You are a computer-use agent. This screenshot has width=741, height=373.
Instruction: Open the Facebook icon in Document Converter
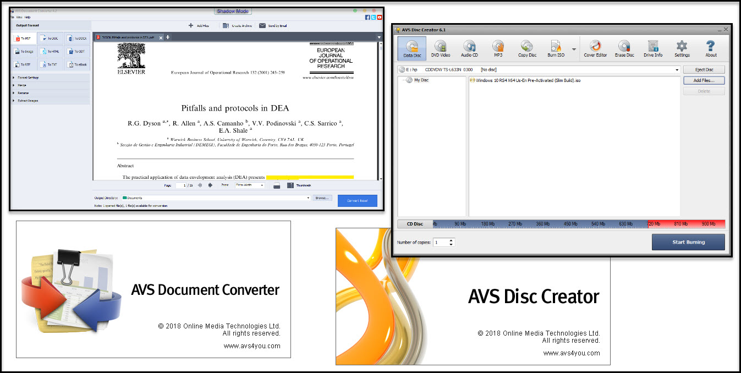367,18
